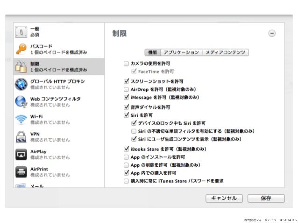Select Web コンテンツフィルタ label
This screenshot has width=298, height=223.
(x=56, y=99)
